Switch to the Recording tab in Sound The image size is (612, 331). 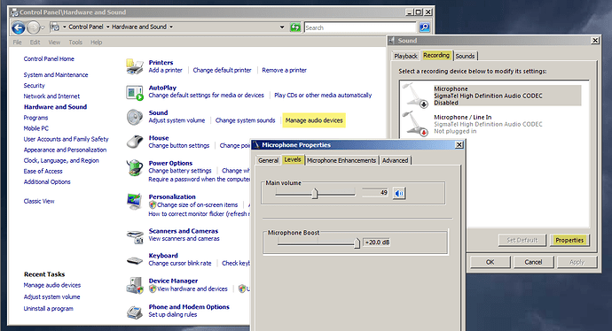pyautogui.click(x=436, y=55)
